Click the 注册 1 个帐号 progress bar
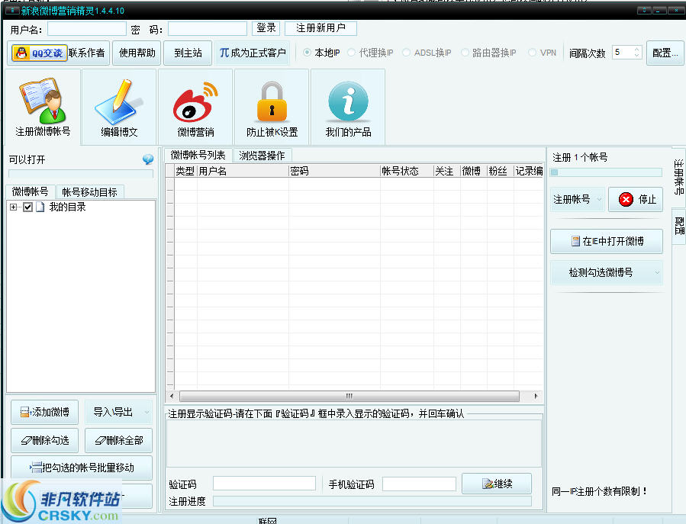This screenshot has width=686, height=524. [x=607, y=172]
